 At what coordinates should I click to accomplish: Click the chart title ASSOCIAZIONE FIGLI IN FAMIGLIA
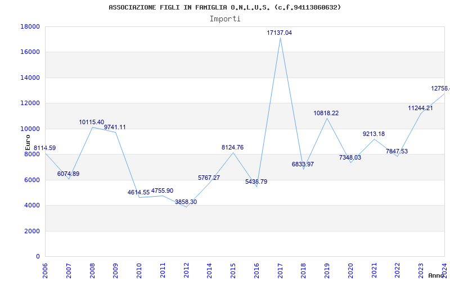click(224, 7)
